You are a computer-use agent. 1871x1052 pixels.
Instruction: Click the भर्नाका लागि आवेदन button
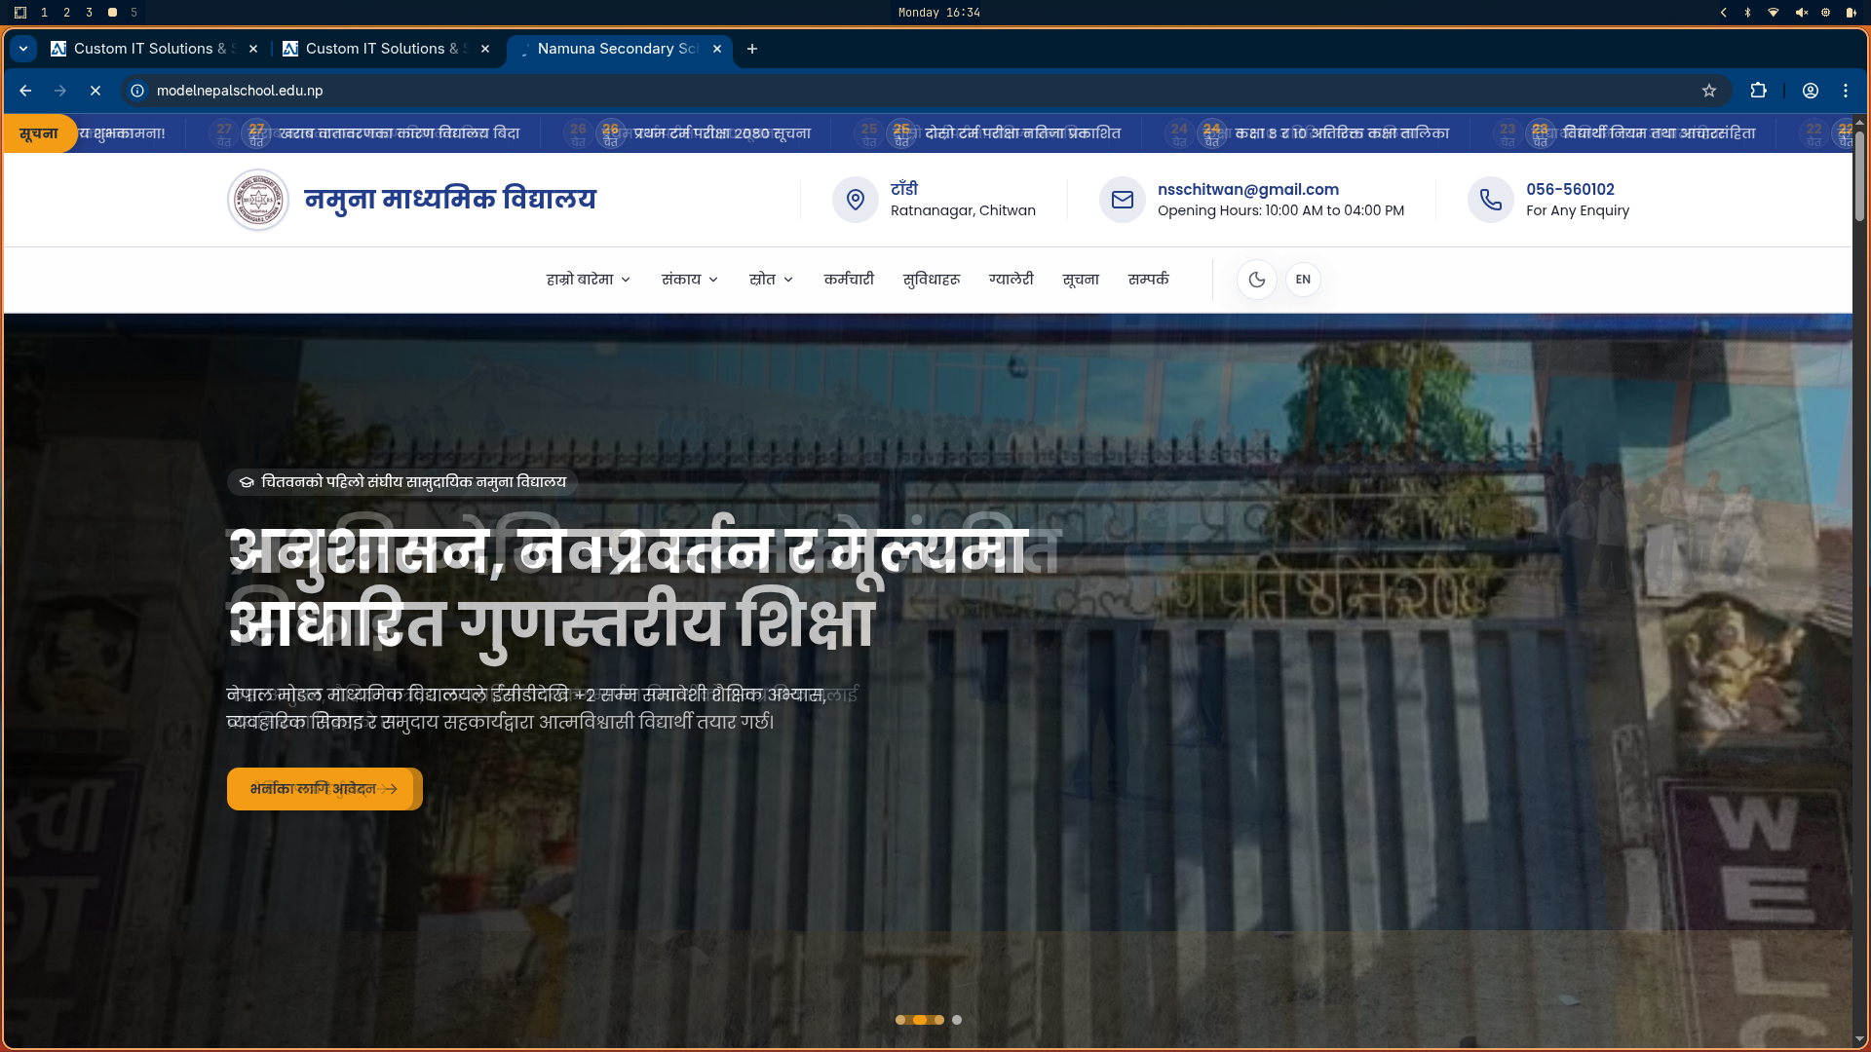click(x=324, y=789)
